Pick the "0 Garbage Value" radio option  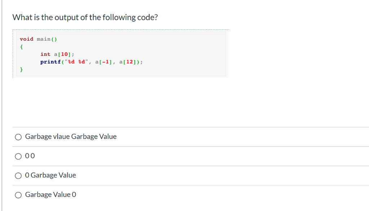coord(18,176)
